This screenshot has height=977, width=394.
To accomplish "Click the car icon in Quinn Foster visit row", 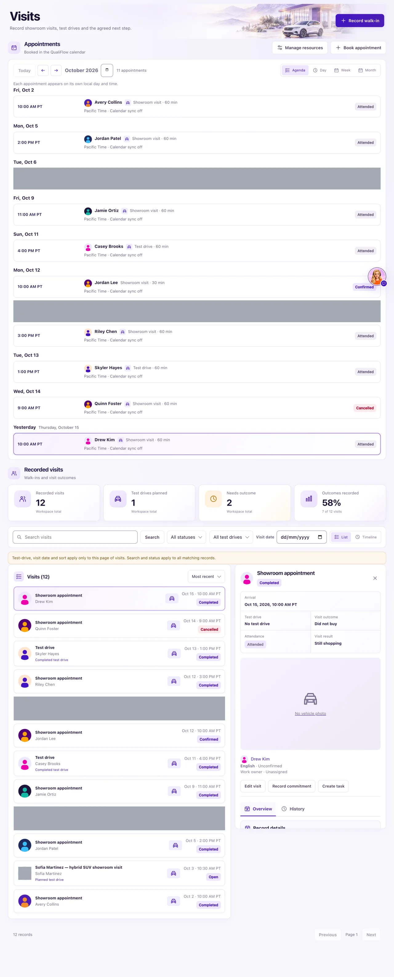I will [x=173, y=625].
